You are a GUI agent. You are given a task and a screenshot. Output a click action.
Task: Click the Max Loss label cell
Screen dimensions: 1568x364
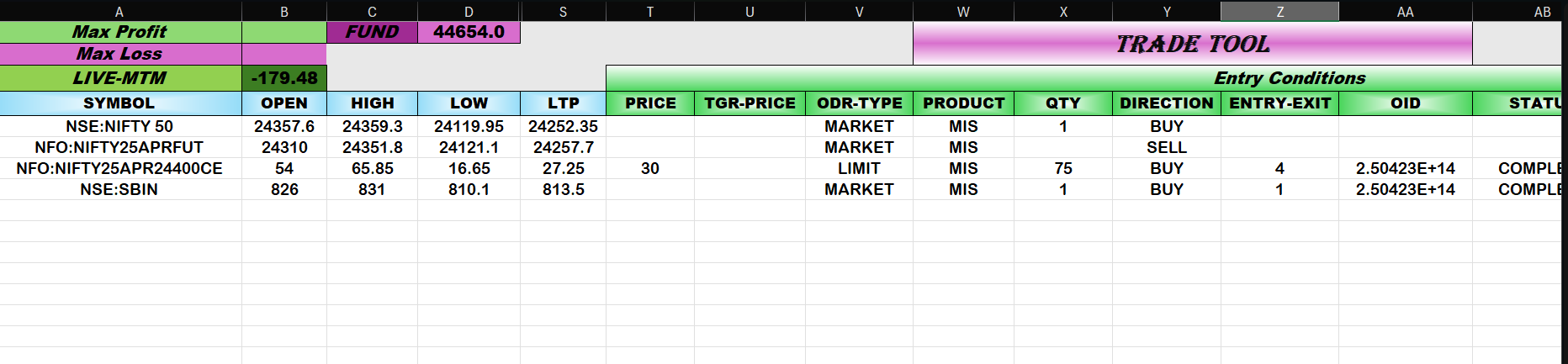click(x=119, y=54)
